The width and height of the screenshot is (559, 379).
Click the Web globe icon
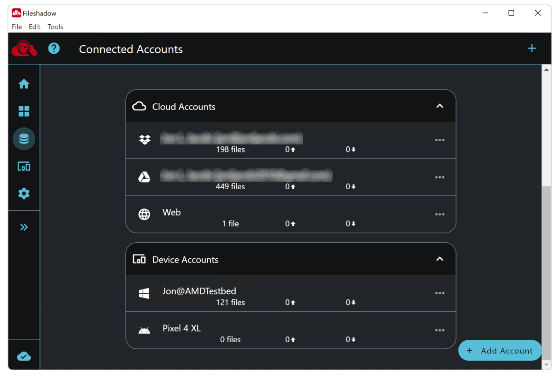(144, 214)
